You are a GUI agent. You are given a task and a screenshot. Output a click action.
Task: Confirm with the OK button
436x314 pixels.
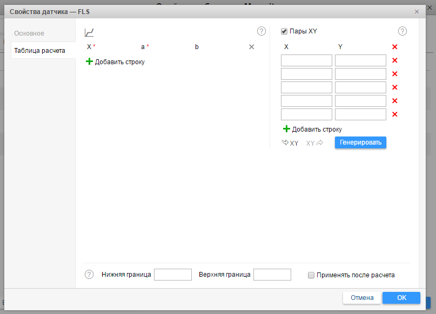(401, 298)
